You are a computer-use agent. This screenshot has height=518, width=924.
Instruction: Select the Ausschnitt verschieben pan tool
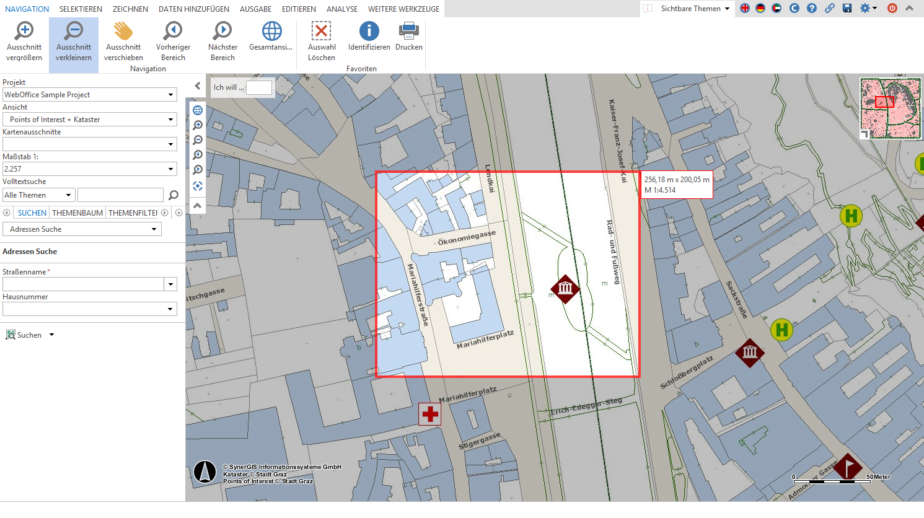click(123, 42)
